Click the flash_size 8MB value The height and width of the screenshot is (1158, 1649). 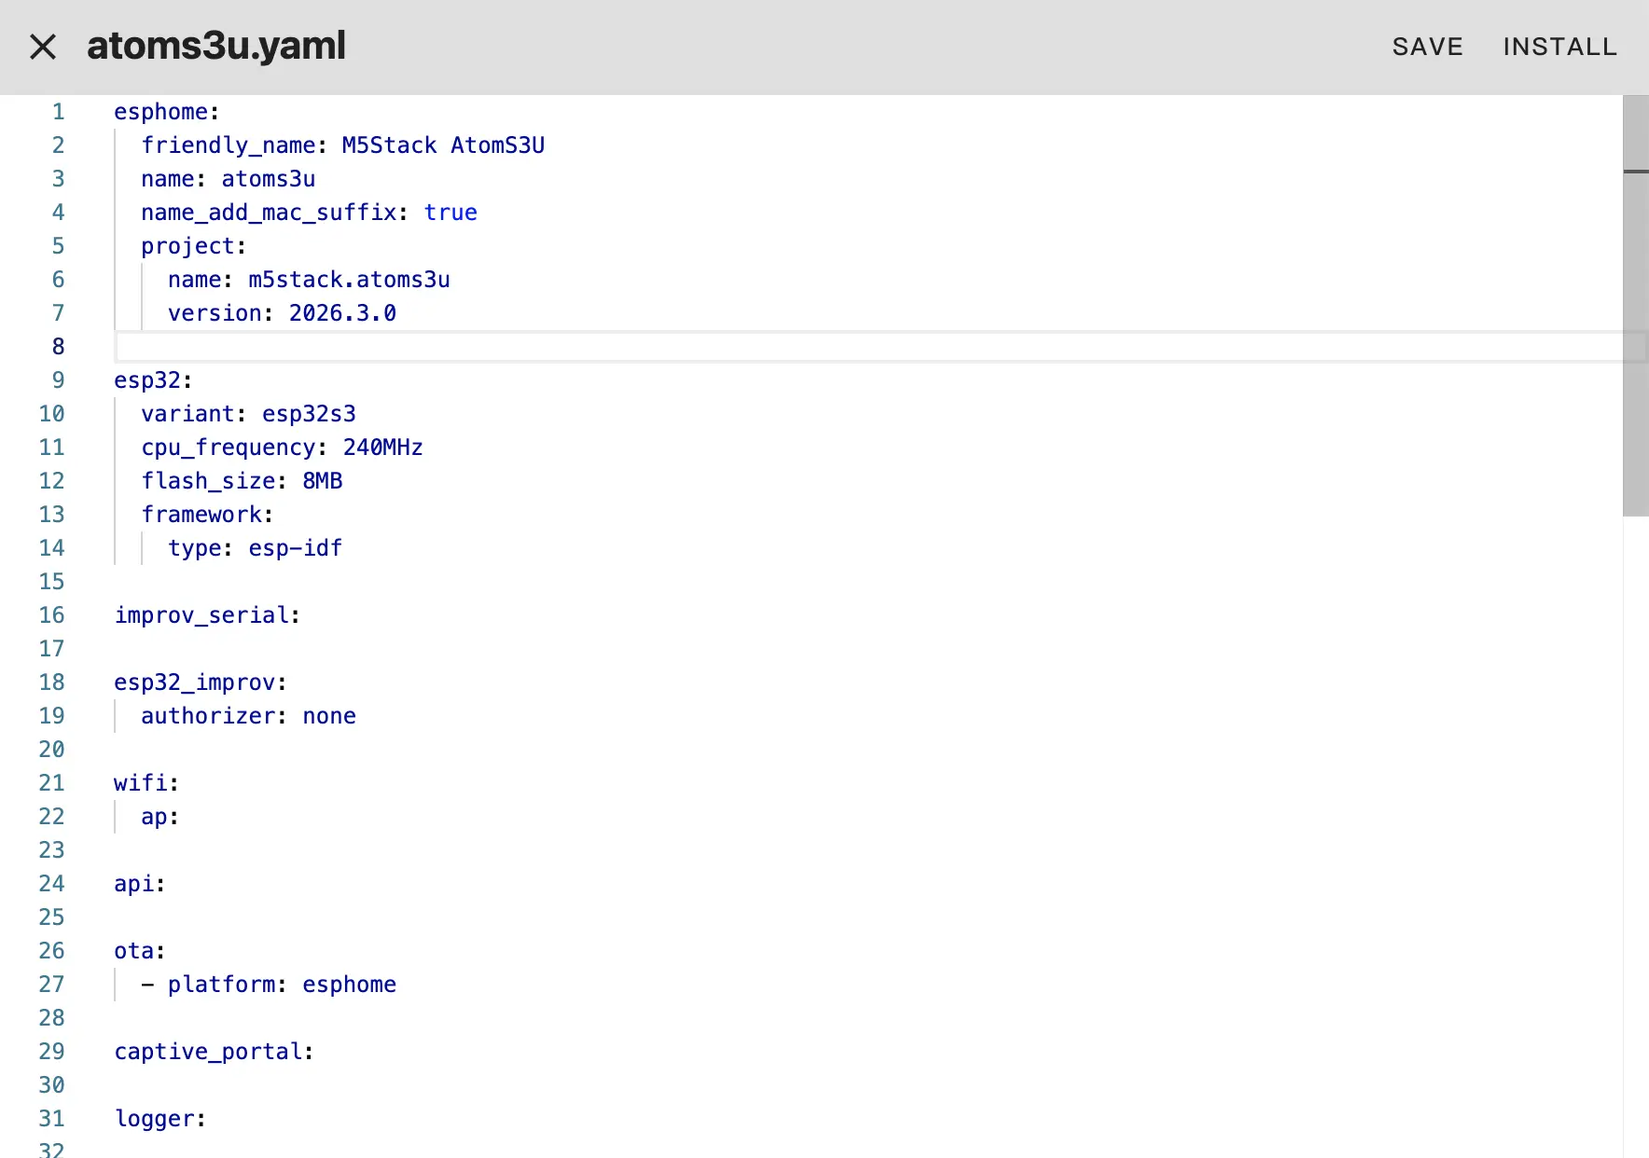322,481
